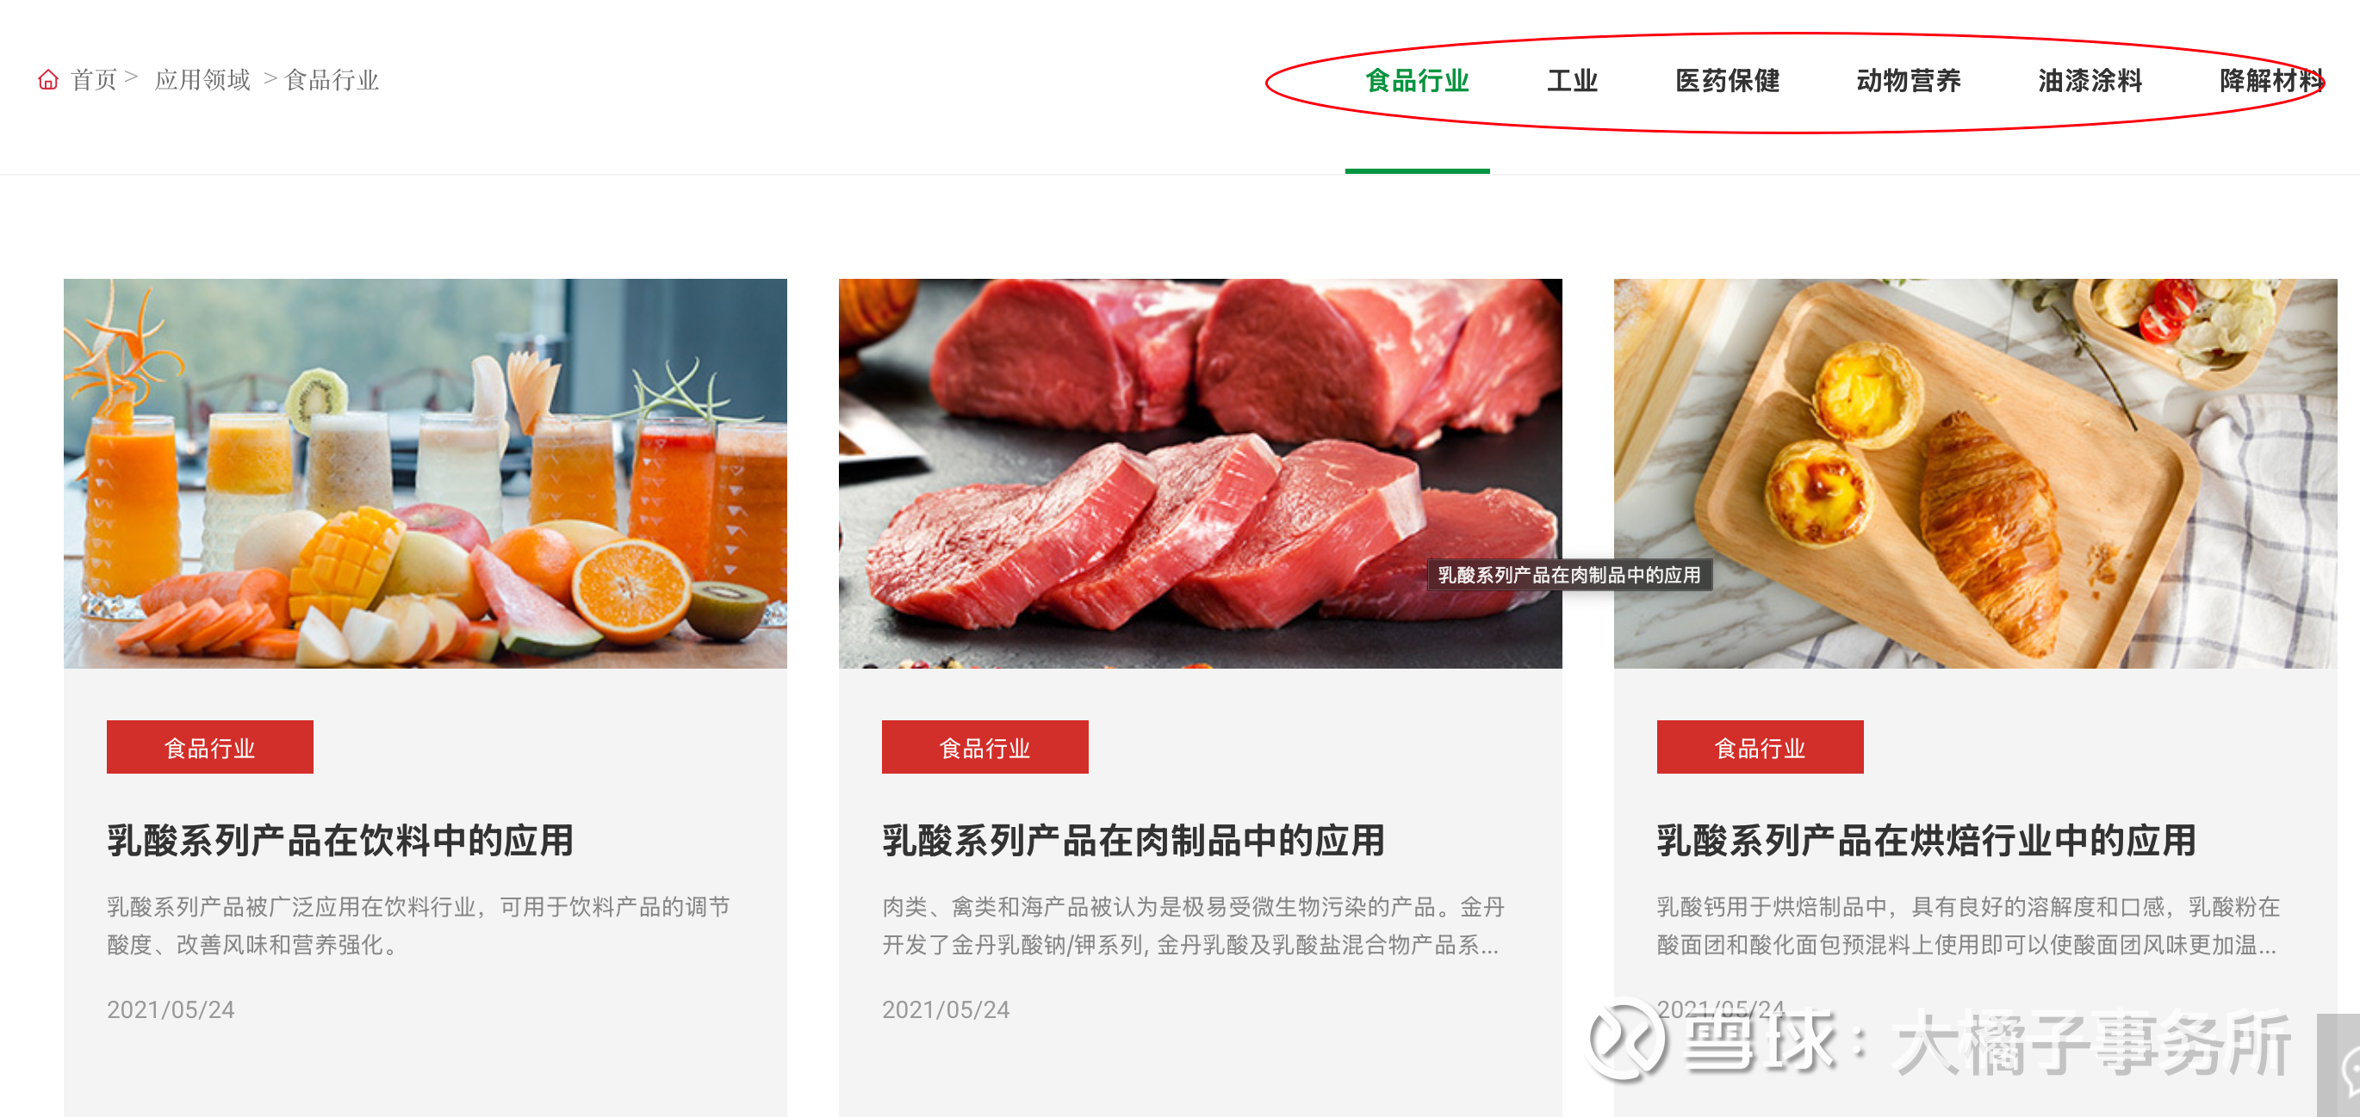Screen dimensions: 2360x1117
Task: Select the 降解材料 tab
Action: (2271, 81)
